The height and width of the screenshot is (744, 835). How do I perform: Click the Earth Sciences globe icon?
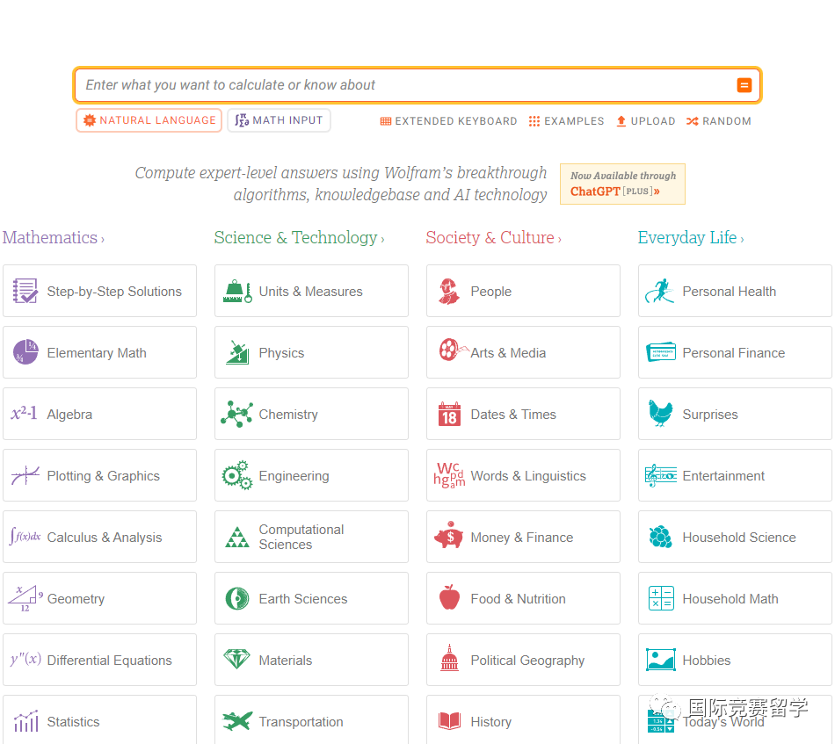click(x=237, y=598)
